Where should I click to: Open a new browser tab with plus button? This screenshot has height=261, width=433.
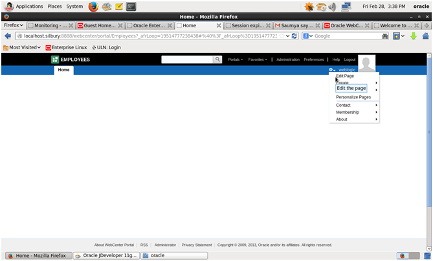(x=427, y=25)
